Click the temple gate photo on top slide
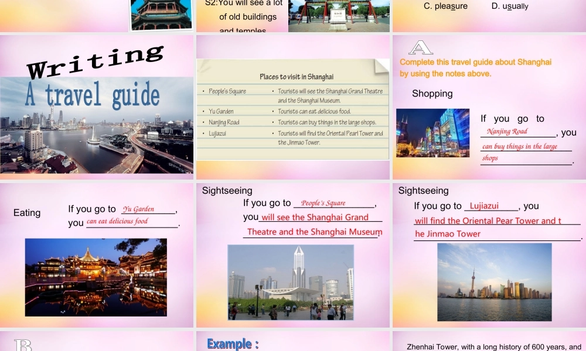This screenshot has width=586, height=351. [340, 13]
